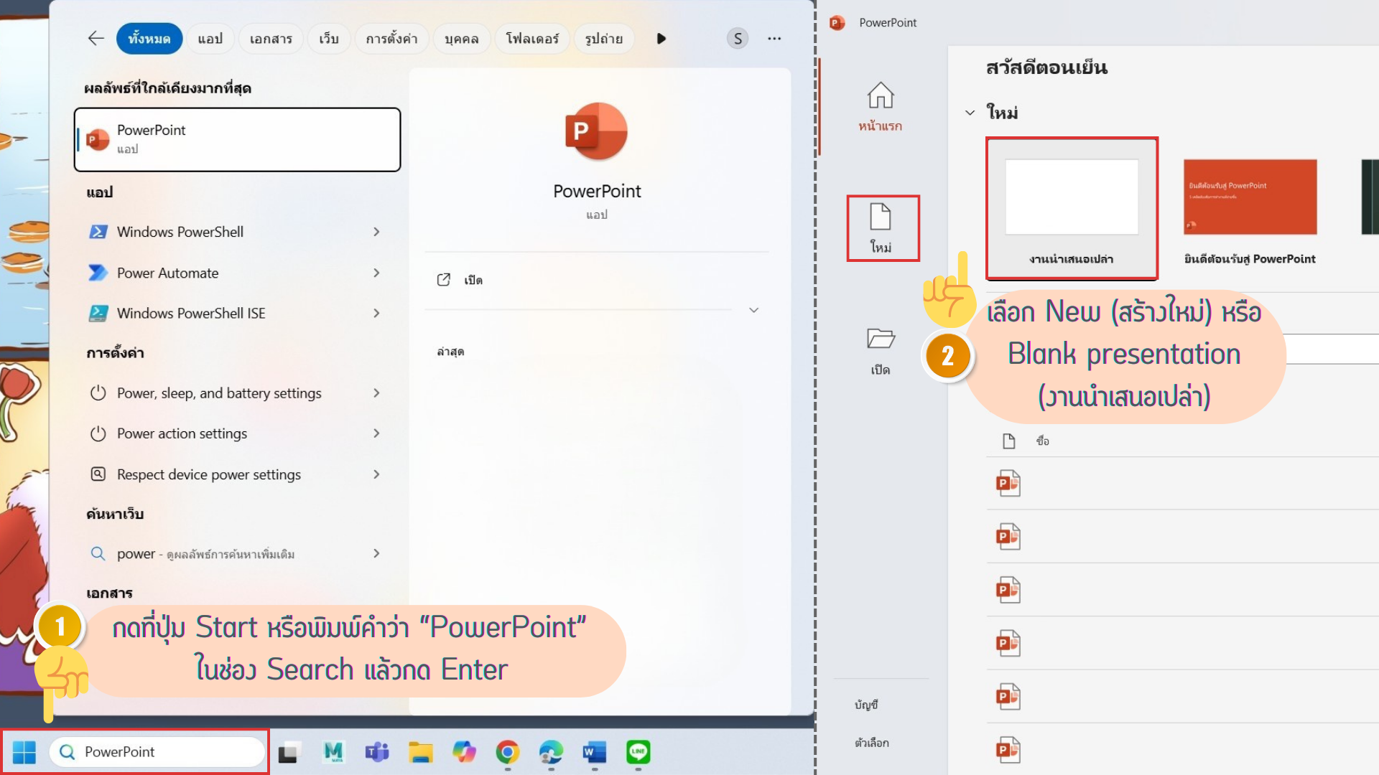Viewport: 1379px width, 775px height.
Task: Open ตัวเลือก in PowerPoint sidebar
Action: click(x=872, y=743)
